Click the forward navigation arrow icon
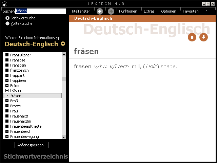The height and width of the screenshot is (163, 217). pyautogui.click(x=111, y=11)
